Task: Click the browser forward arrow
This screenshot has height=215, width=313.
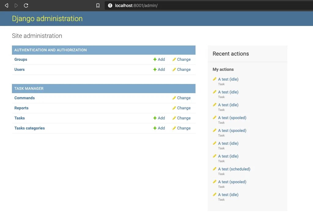Action: coord(16,5)
